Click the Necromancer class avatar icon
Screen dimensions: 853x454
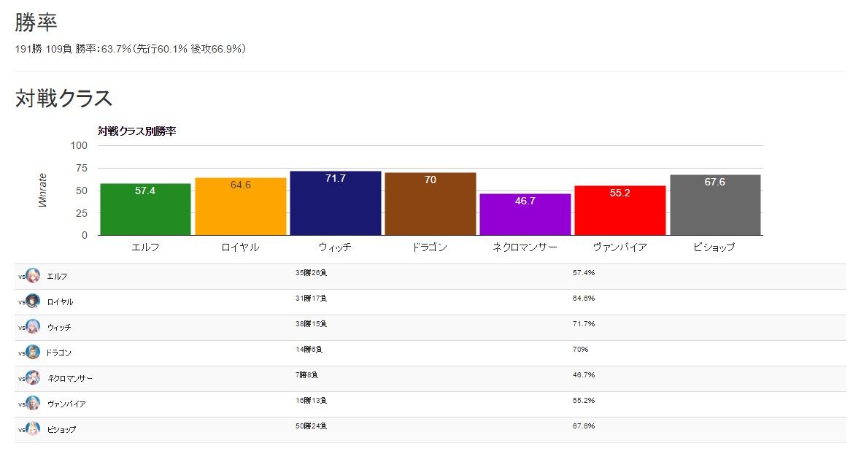(x=33, y=378)
